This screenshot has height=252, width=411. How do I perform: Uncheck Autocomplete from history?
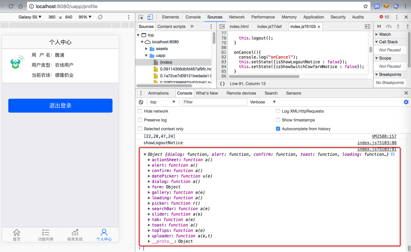coord(278,129)
